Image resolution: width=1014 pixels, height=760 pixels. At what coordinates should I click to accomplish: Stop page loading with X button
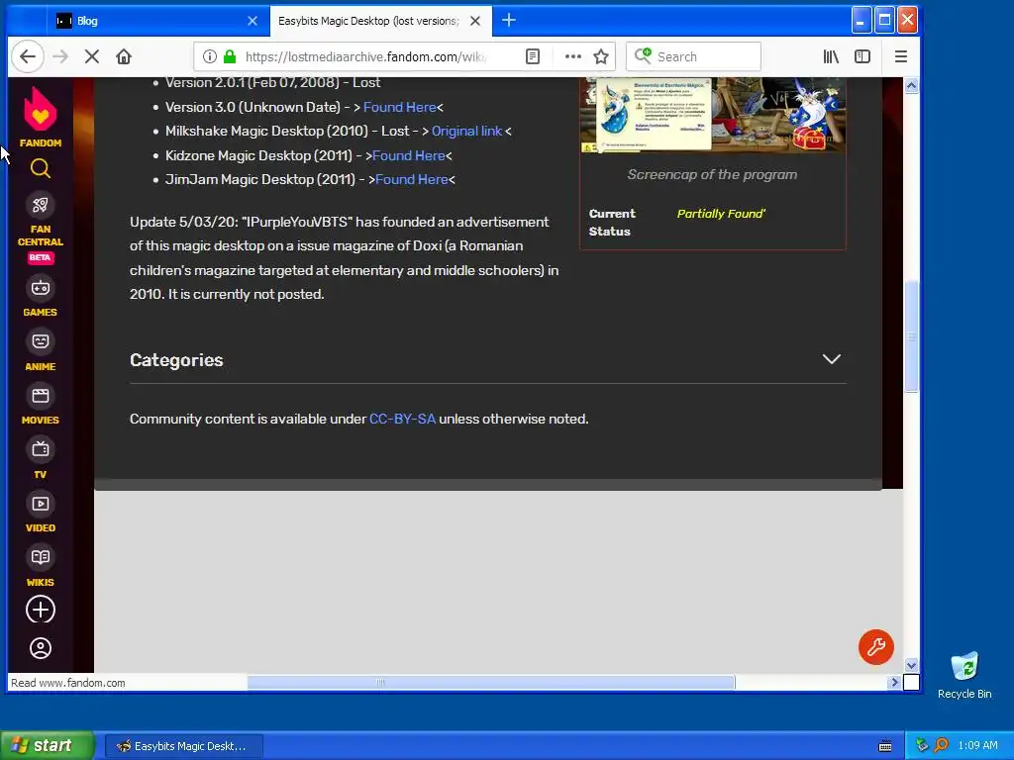click(92, 56)
